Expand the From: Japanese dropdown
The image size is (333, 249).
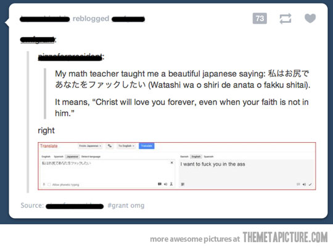pyautogui.click(x=90, y=146)
